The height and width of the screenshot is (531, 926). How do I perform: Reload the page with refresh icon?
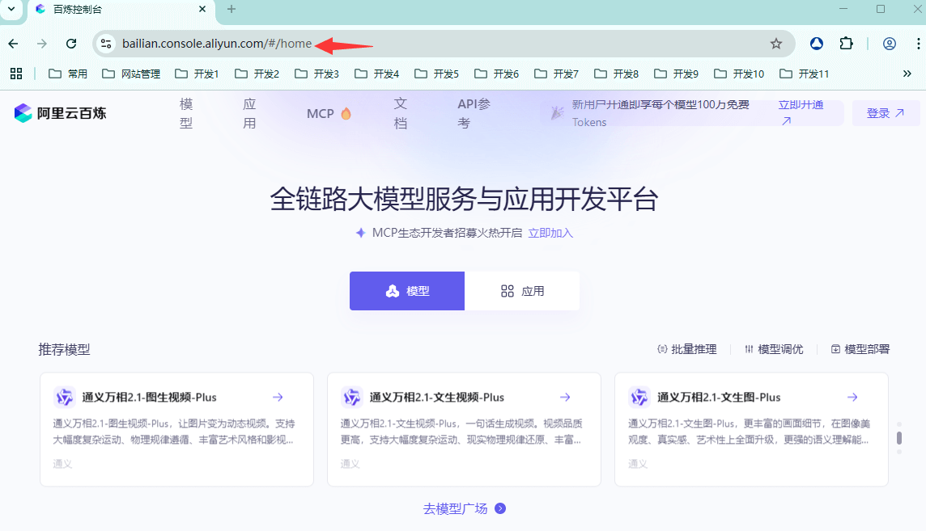pyautogui.click(x=71, y=44)
